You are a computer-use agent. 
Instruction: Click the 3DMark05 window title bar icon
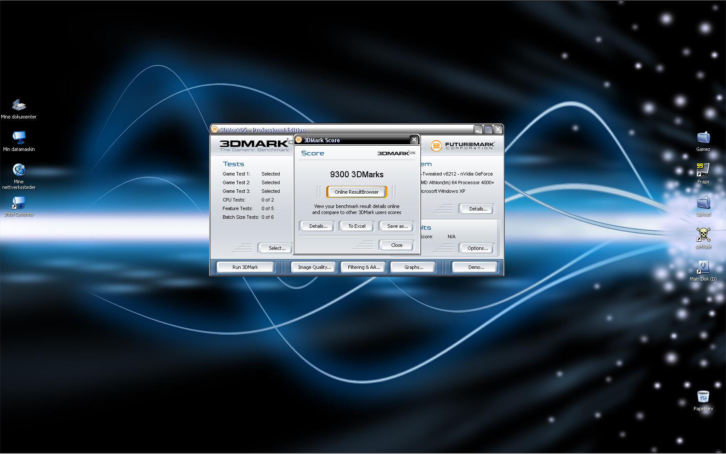pyautogui.click(x=215, y=129)
